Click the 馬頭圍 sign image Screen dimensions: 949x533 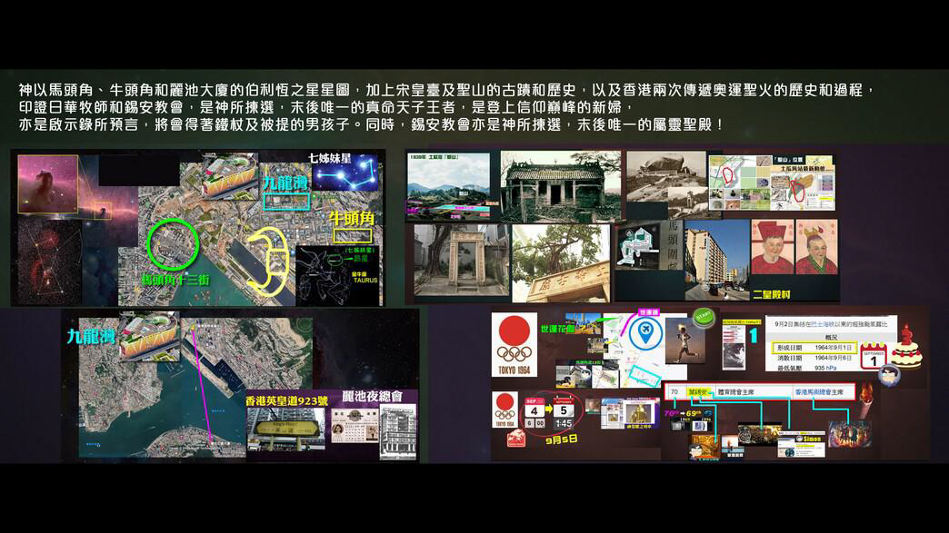(x=650, y=245)
